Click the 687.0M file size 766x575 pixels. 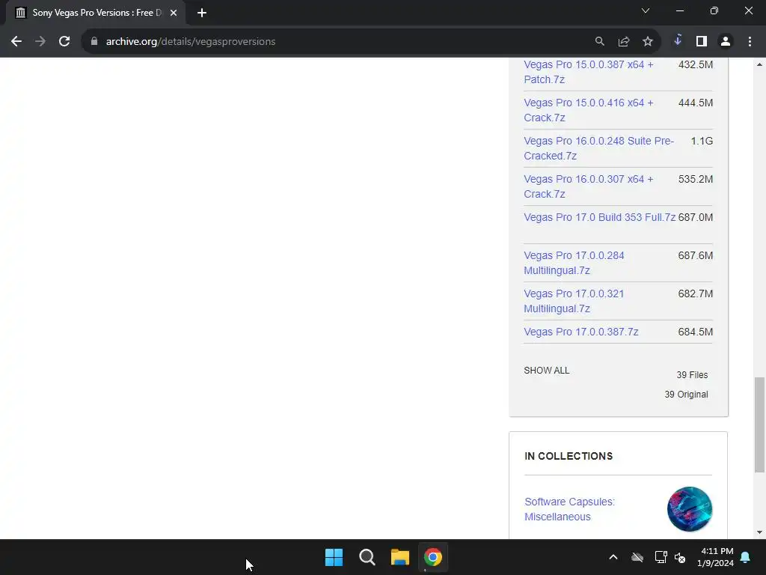[x=696, y=217]
